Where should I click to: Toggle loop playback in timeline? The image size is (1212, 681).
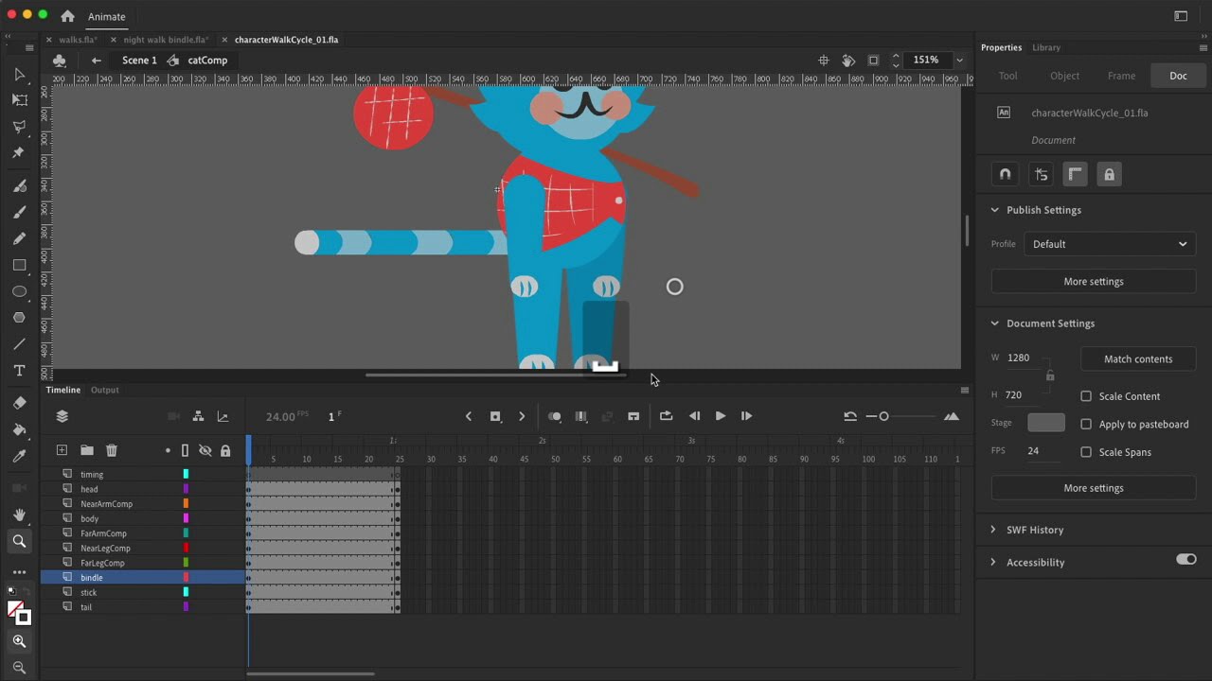(666, 416)
